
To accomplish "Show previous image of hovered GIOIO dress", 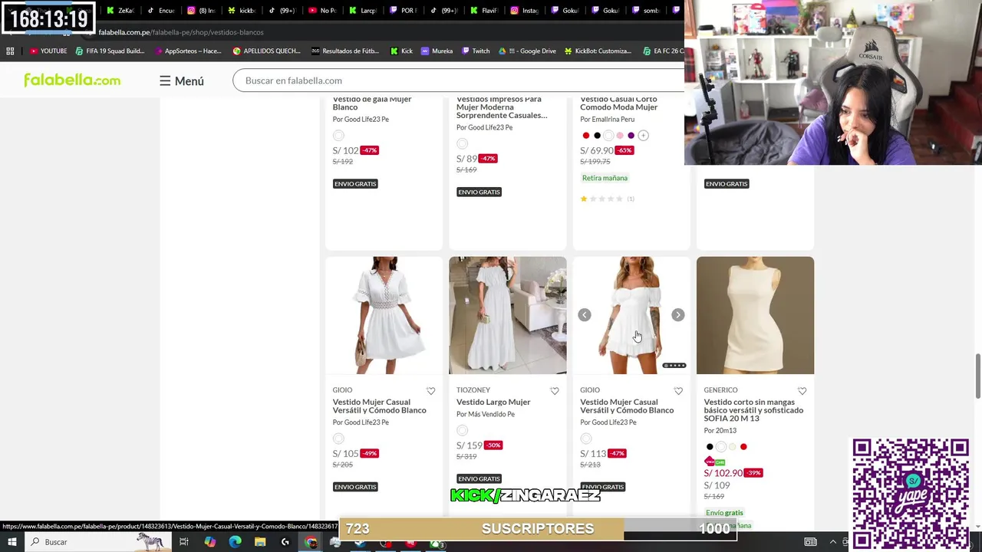I will (x=585, y=315).
